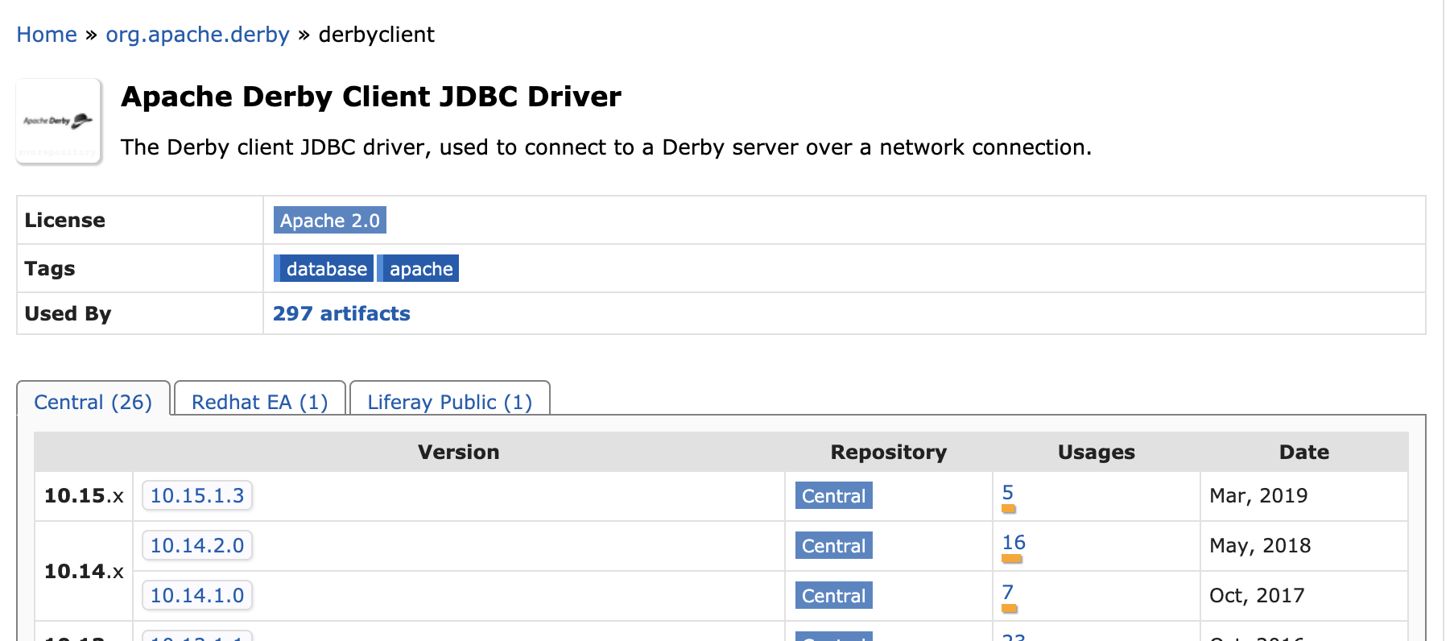
Task: Open the 5 usages link for 10.15.1.3
Action: click(1008, 492)
